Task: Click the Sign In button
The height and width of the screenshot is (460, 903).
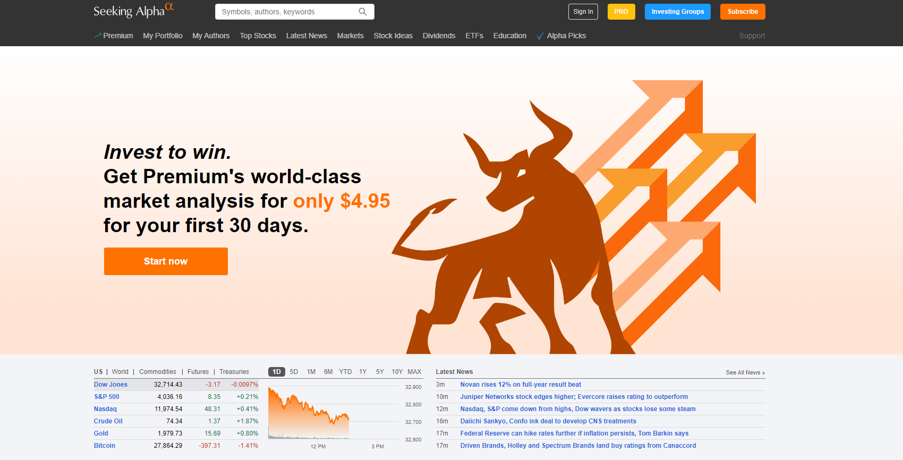Action: (x=583, y=12)
